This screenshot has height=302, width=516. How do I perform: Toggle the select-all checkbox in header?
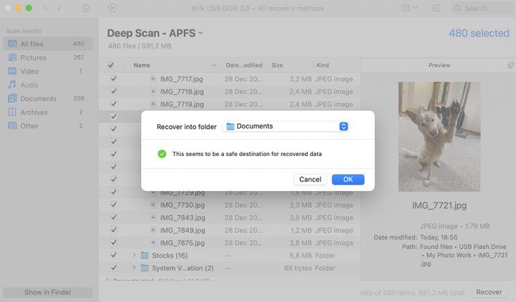point(111,65)
